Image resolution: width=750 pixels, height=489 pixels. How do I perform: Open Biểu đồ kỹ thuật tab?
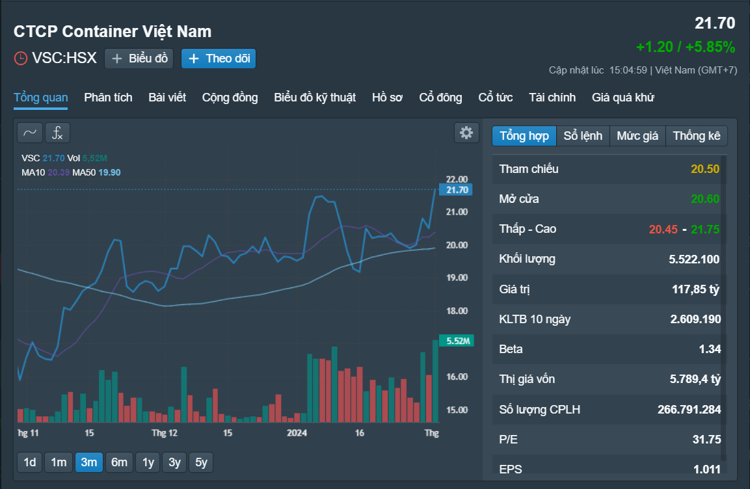[x=315, y=98]
